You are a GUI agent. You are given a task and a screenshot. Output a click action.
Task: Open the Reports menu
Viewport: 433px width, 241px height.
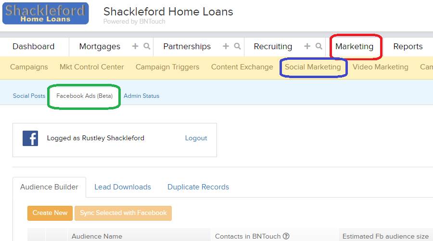tap(408, 46)
